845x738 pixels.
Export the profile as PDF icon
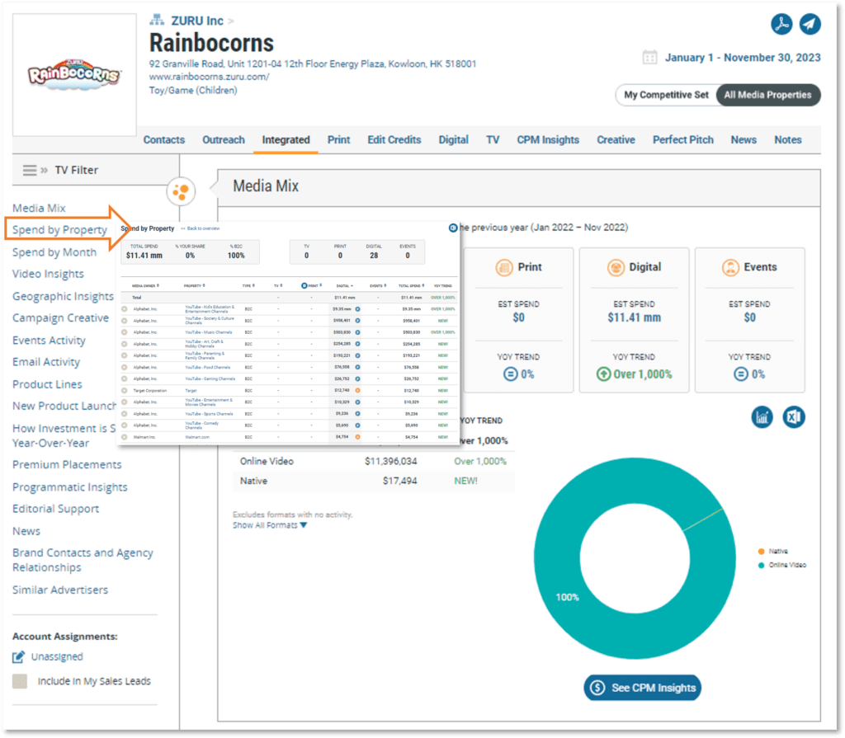tap(781, 24)
